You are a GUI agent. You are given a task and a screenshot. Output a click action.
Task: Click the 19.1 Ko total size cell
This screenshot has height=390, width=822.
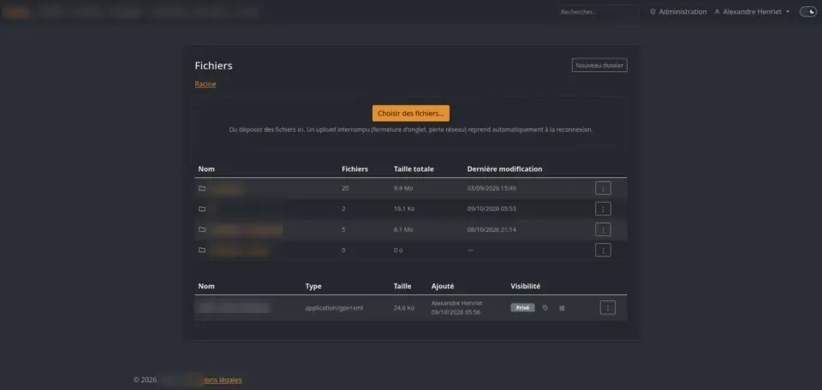(404, 209)
